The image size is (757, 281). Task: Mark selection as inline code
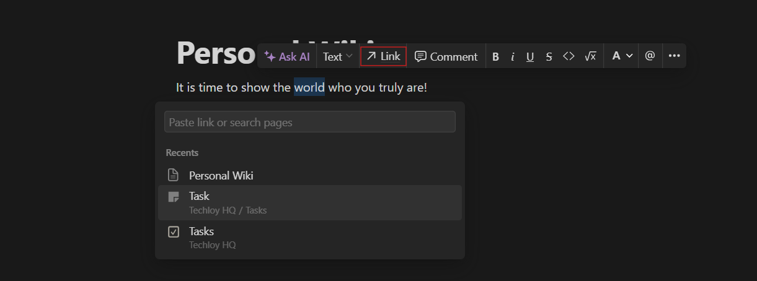569,56
